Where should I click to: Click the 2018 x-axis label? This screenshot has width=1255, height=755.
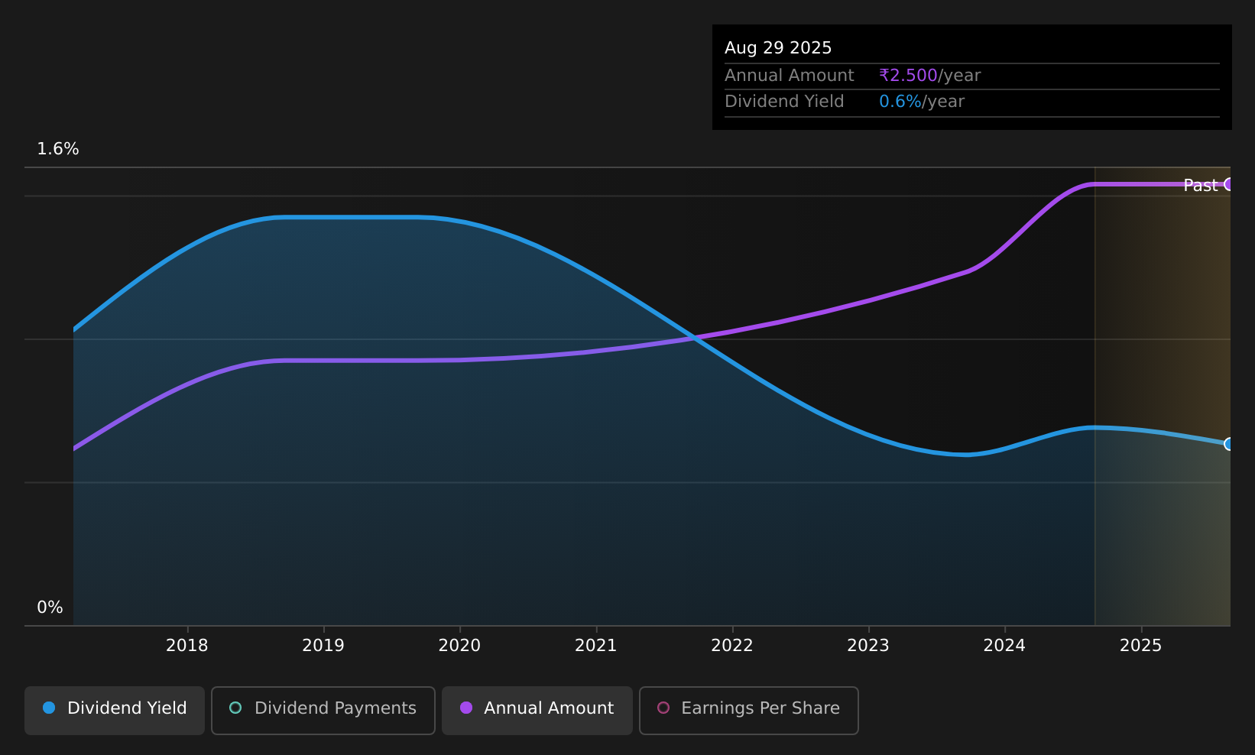pos(187,646)
